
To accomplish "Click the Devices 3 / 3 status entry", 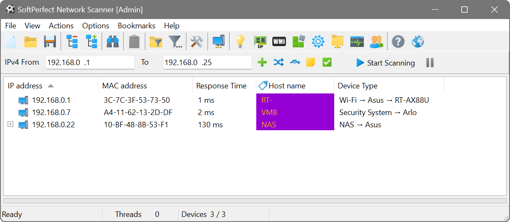I will pyautogui.click(x=203, y=214).
